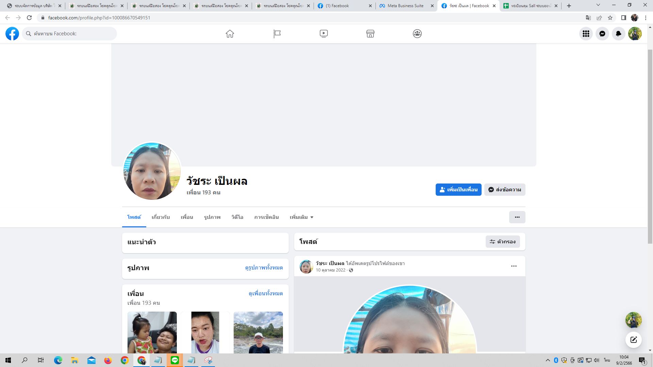Open Messenger chats icon
Screen dimensions: 653x367
(x=602, y=34)
